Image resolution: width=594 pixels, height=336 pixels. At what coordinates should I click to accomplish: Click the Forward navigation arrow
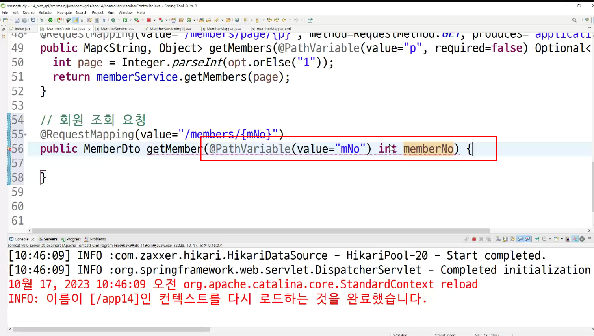point(296,20)
